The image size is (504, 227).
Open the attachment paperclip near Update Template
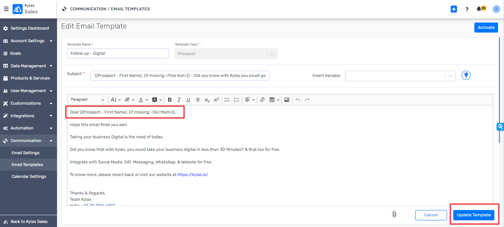[x=394, y=214]
